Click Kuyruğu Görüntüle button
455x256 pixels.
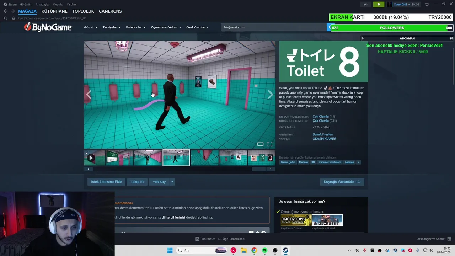[x=342, y=182]
